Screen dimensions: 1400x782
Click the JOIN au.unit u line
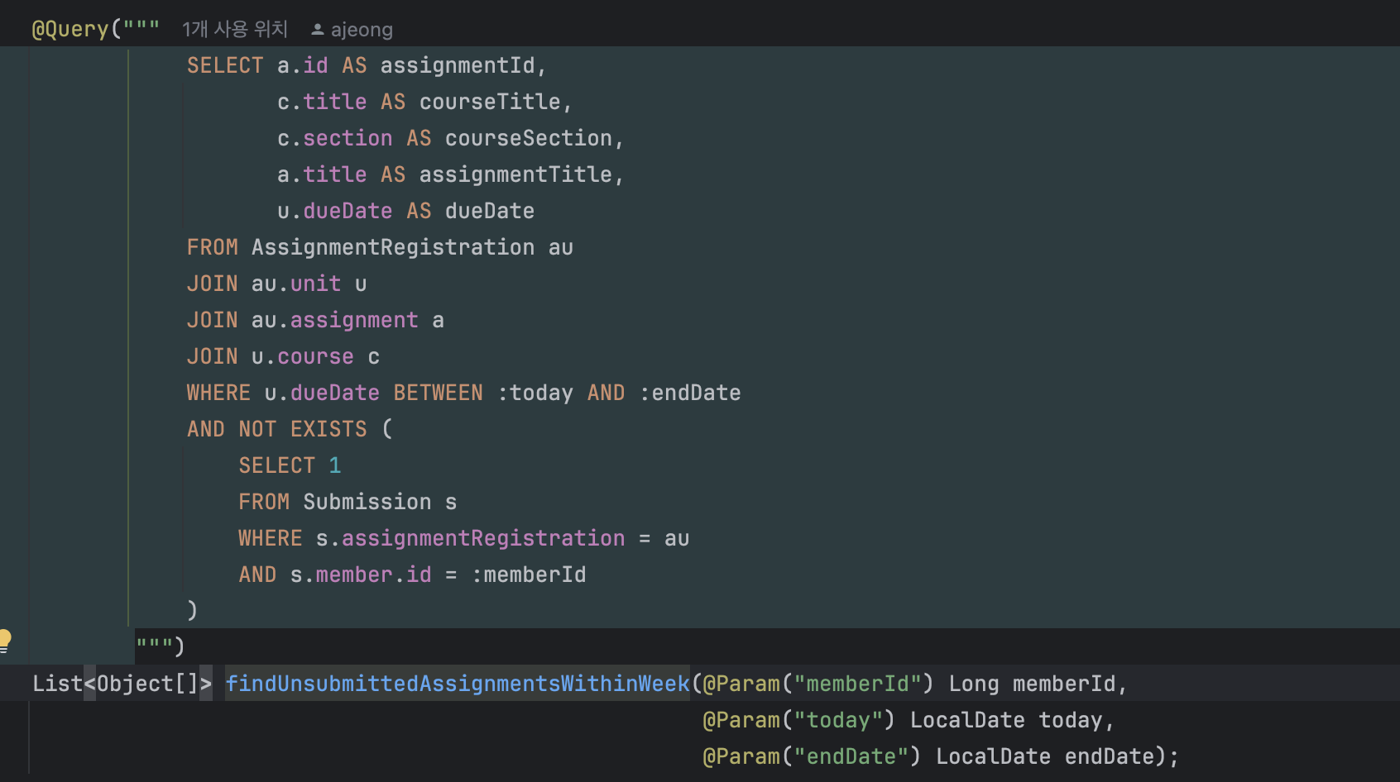[x=273, y=283]
